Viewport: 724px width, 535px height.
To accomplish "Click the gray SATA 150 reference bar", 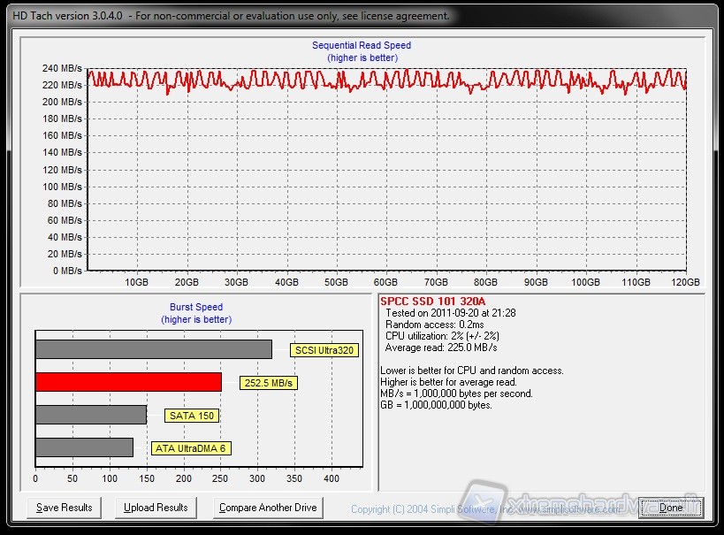I will click(x=90, y=415).
